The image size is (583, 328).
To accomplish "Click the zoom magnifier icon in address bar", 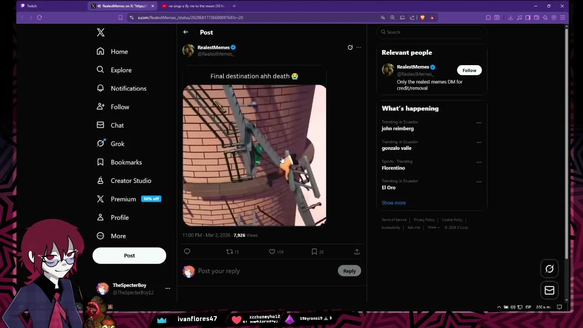I will [x=392, y=17].
